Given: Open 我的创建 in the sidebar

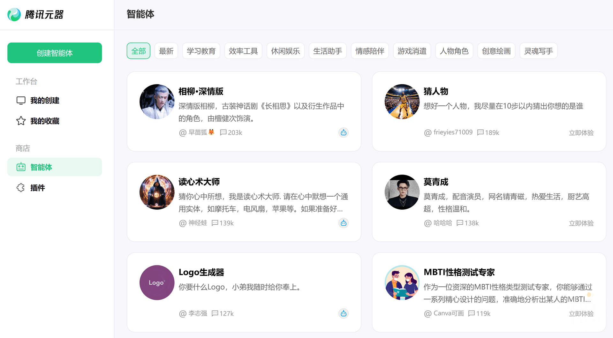Looking at the screenshot, I should tap(45, 101).
